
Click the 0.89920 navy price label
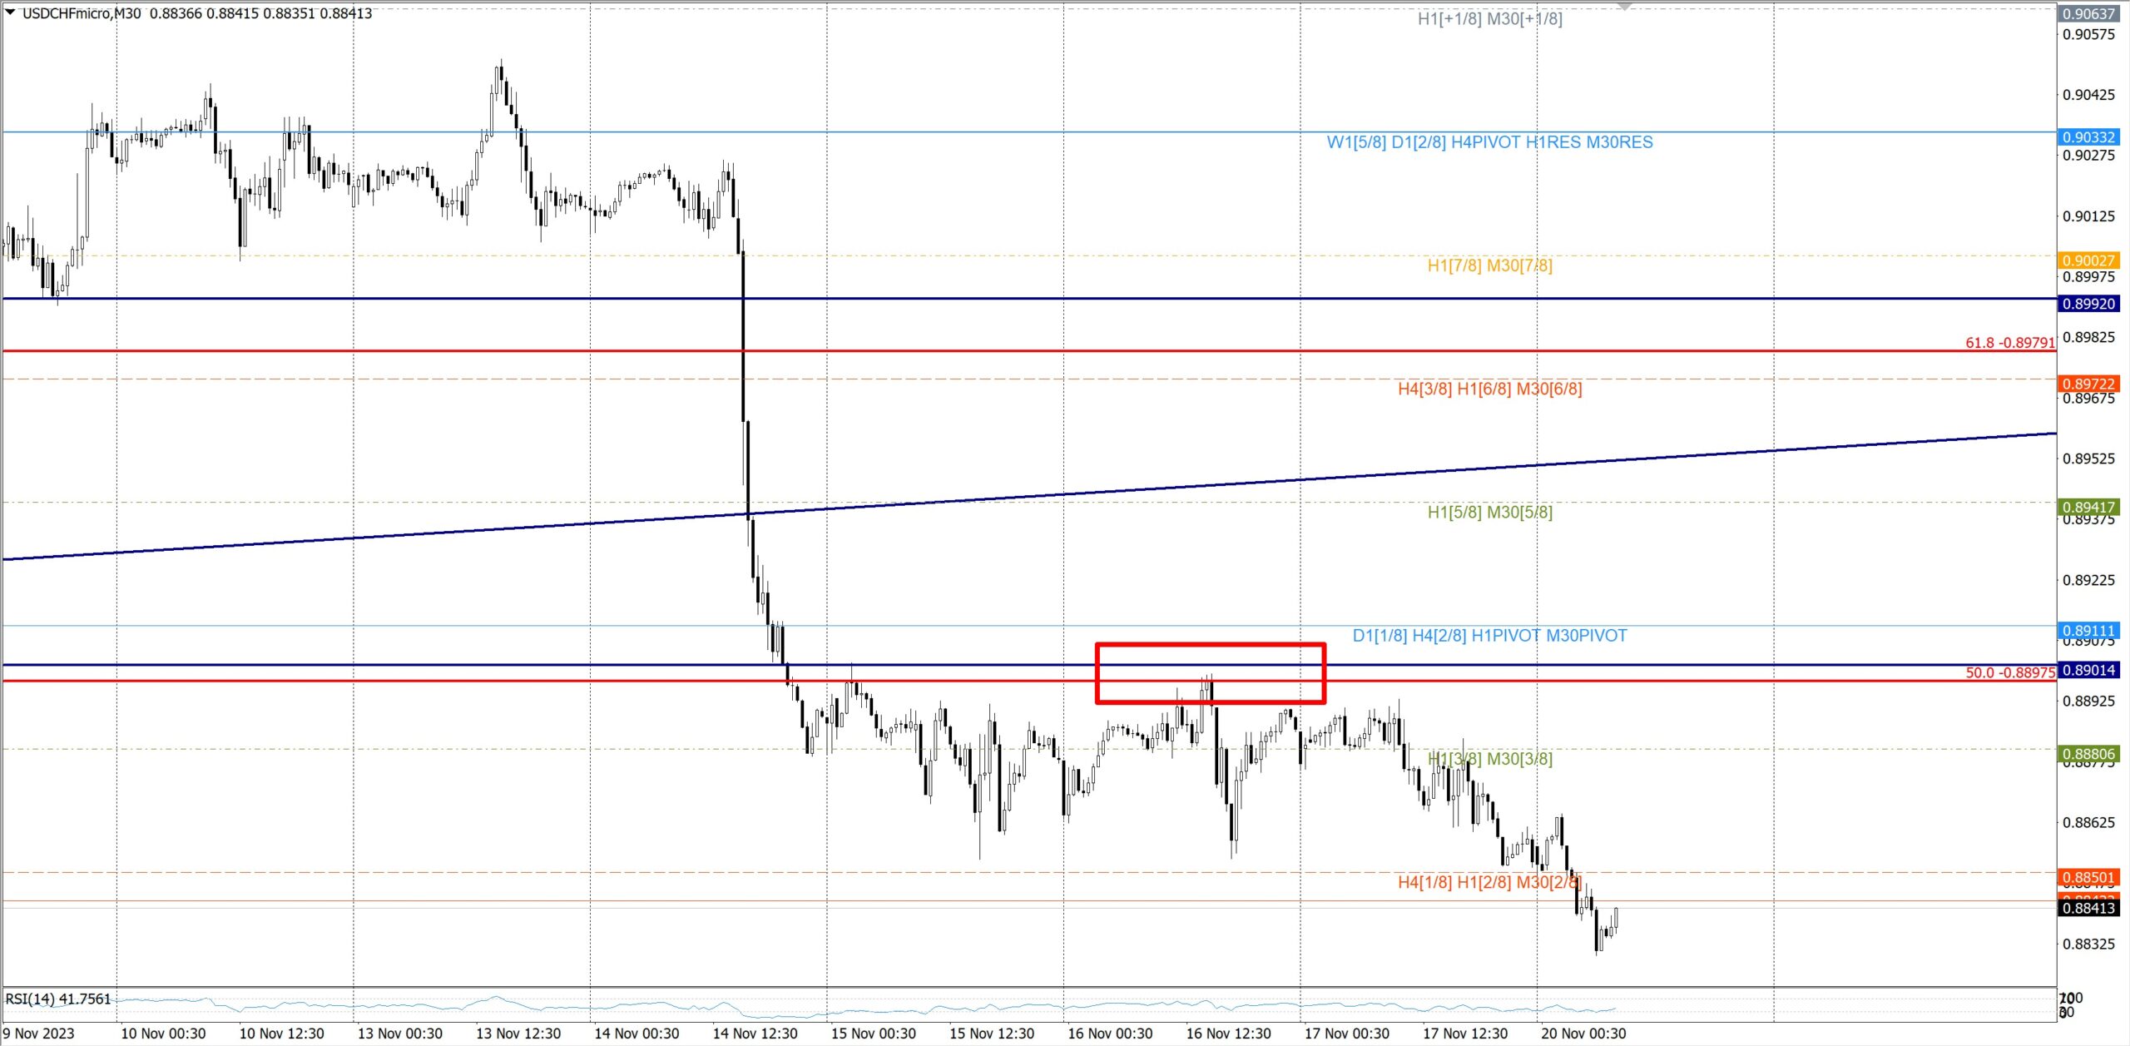coord(2088,304)
